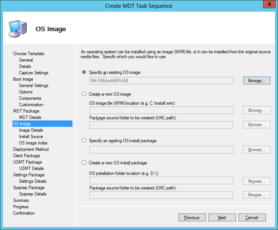Open the Choose Template step in sidebar
The image size is (278, 230).
coord(29,54)
